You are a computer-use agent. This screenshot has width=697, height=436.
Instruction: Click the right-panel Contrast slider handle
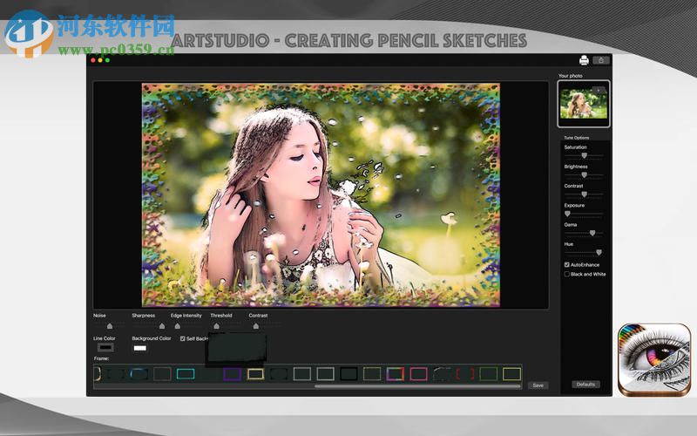tap(584, 194)
